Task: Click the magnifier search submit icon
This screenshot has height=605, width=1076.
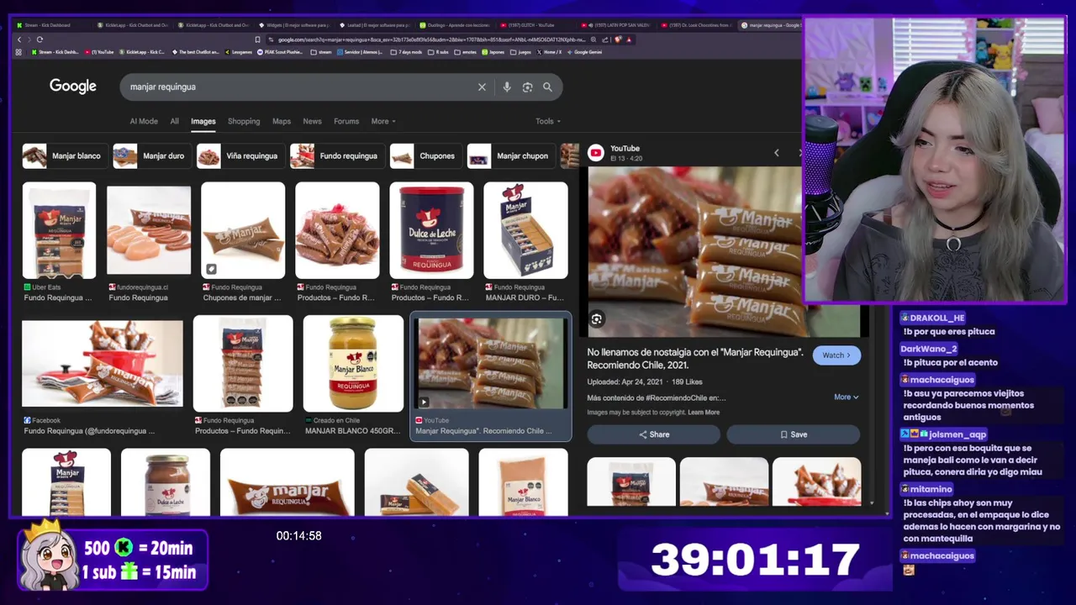Action: pyautogui.click(x=547, y=87)
